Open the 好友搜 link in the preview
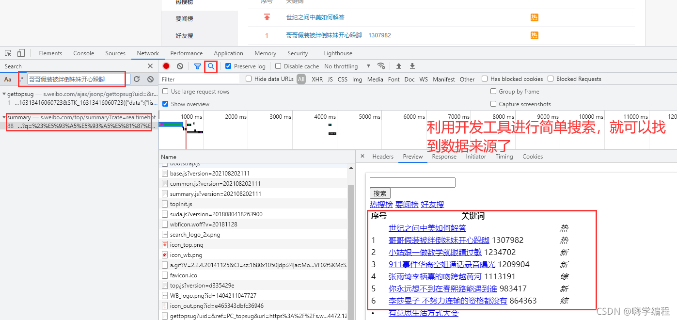This screenshot has width=677, height=320. (x=432, y=204)
